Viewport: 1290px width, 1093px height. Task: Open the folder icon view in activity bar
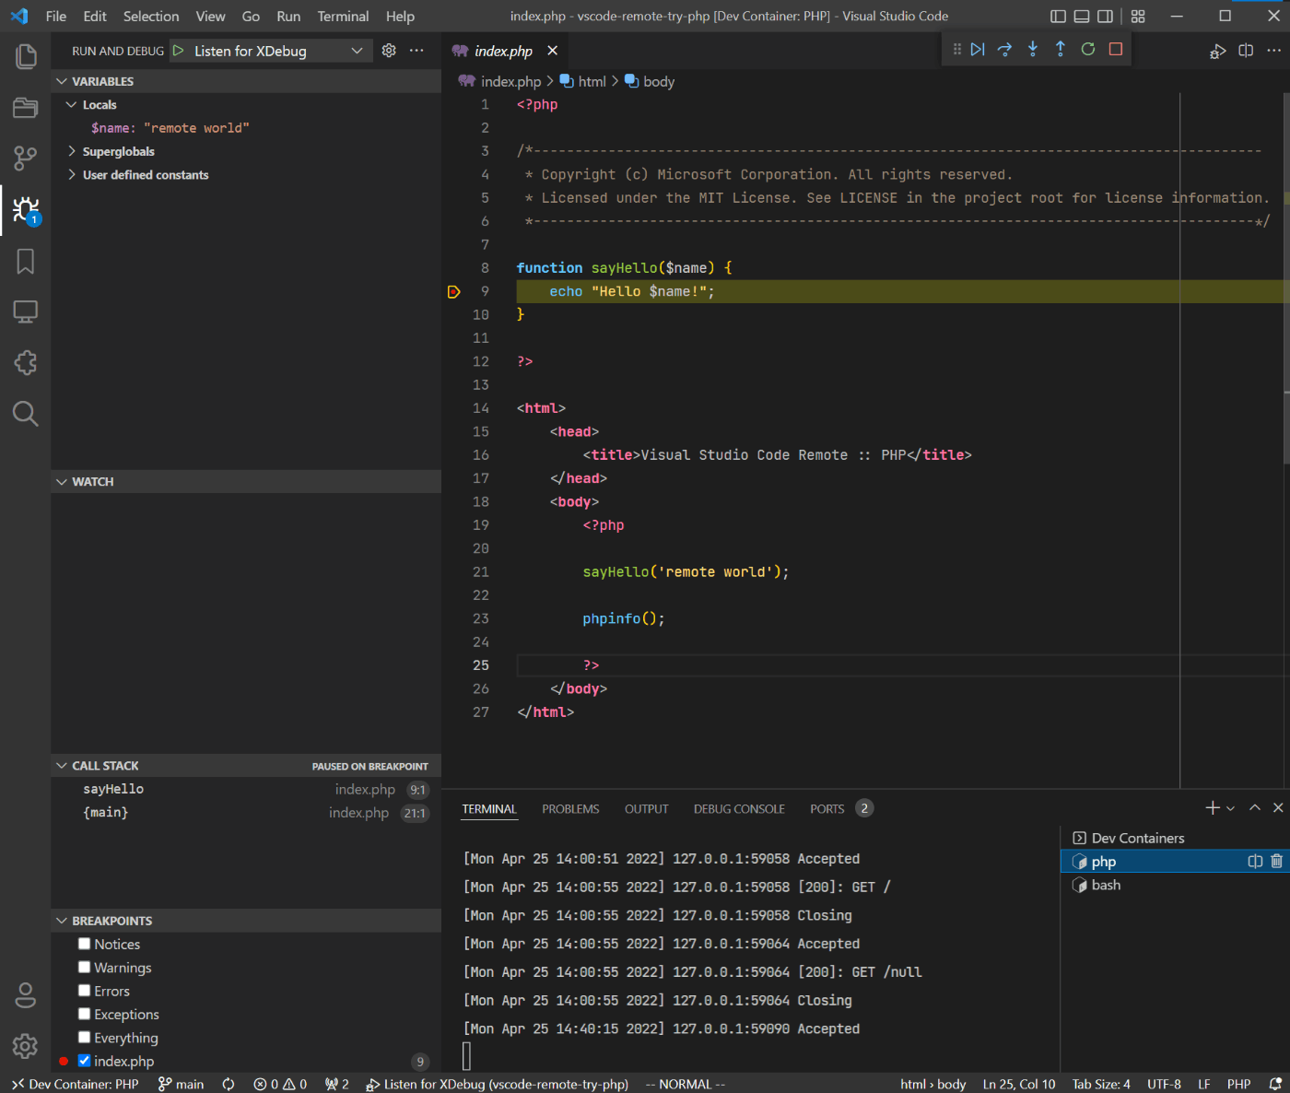coord(26,108)
